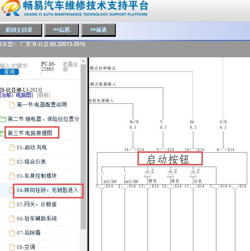Click the 畅易汽车维修技术支持平台 title text

pos(86,5)
